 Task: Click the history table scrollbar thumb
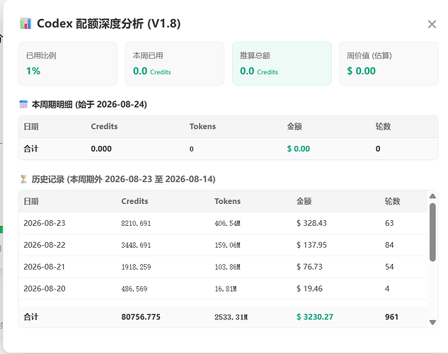[432, 232]
